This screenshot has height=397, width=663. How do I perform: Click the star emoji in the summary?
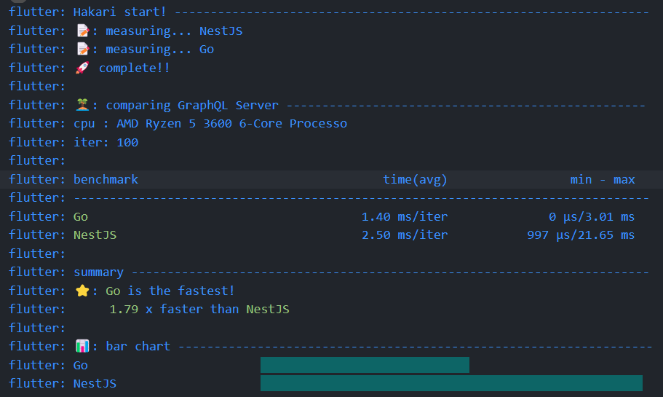pos(82,291)
